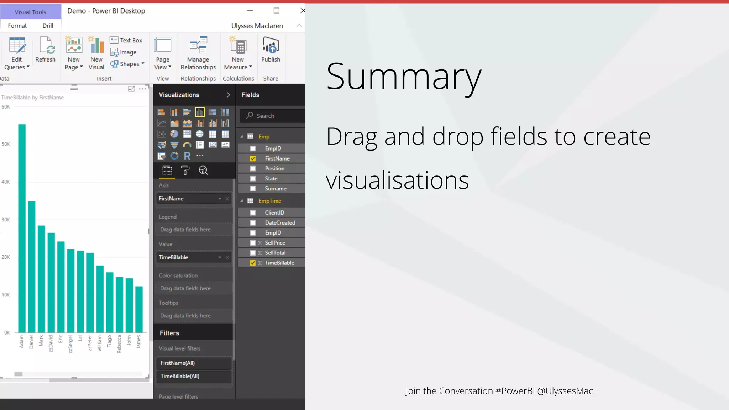Click the chart's horizontal scrollbar thumb
The image size is (729, 410).
tap(19, 374)
